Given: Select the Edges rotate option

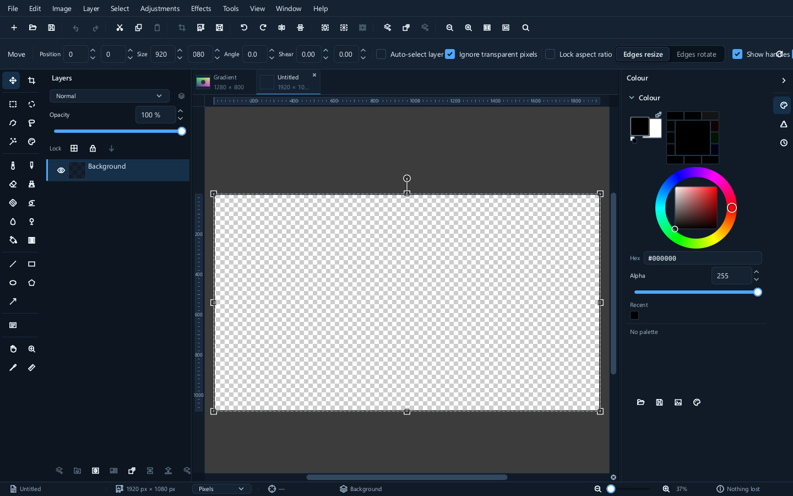Looking at the screenshot, I should 696,54.
